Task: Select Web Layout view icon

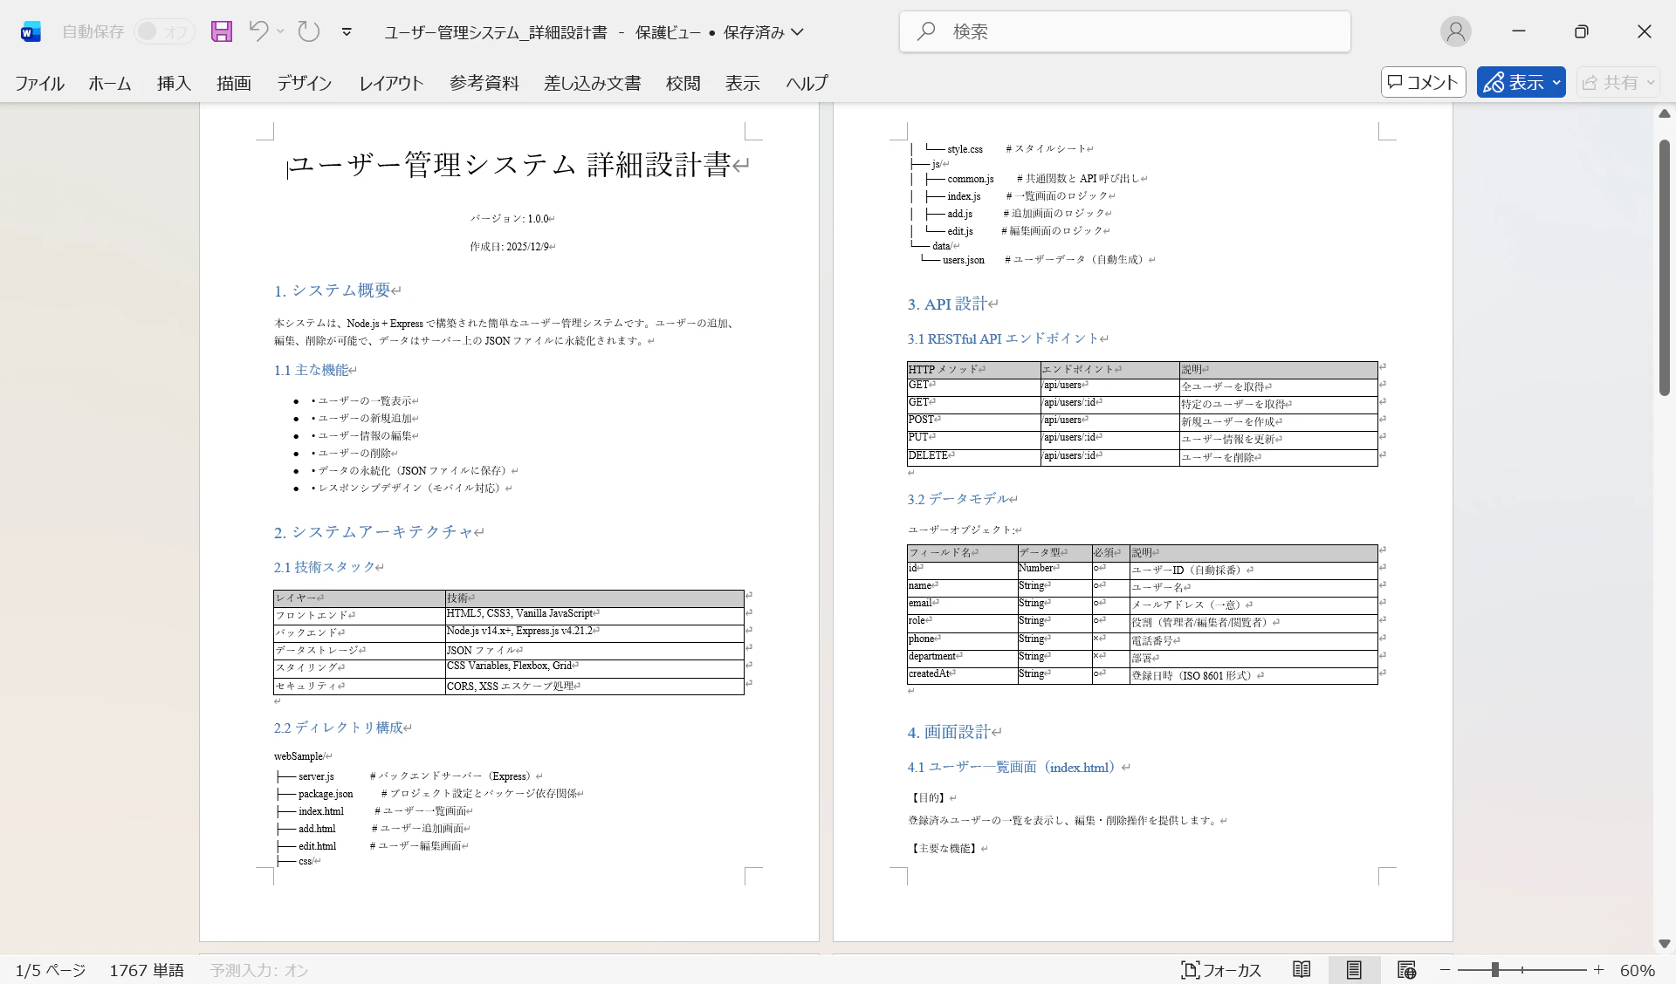Action: [x=1406, y=970]
